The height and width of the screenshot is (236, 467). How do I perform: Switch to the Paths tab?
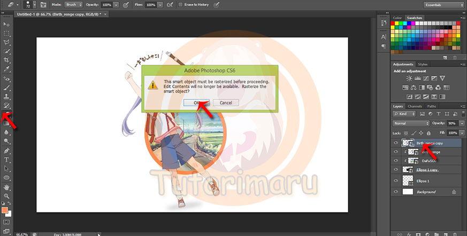[x=432, y=106]
